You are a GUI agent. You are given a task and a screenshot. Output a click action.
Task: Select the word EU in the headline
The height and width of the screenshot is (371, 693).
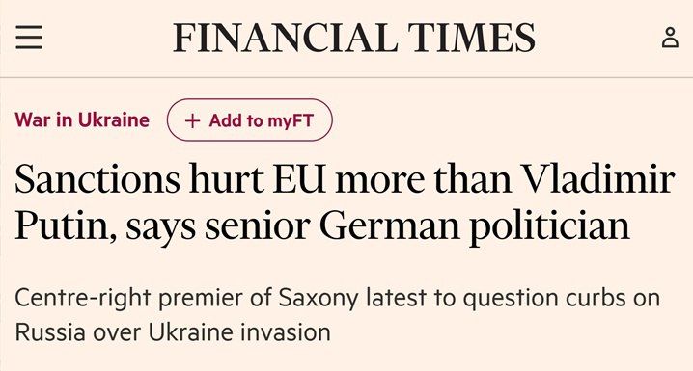[299, 179]
